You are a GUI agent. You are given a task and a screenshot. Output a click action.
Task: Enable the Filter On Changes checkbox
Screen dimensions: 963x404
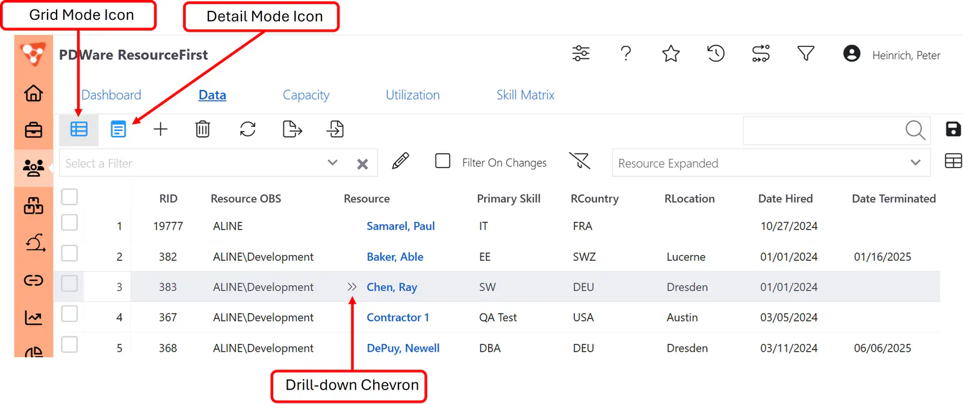tap(442, 161)
